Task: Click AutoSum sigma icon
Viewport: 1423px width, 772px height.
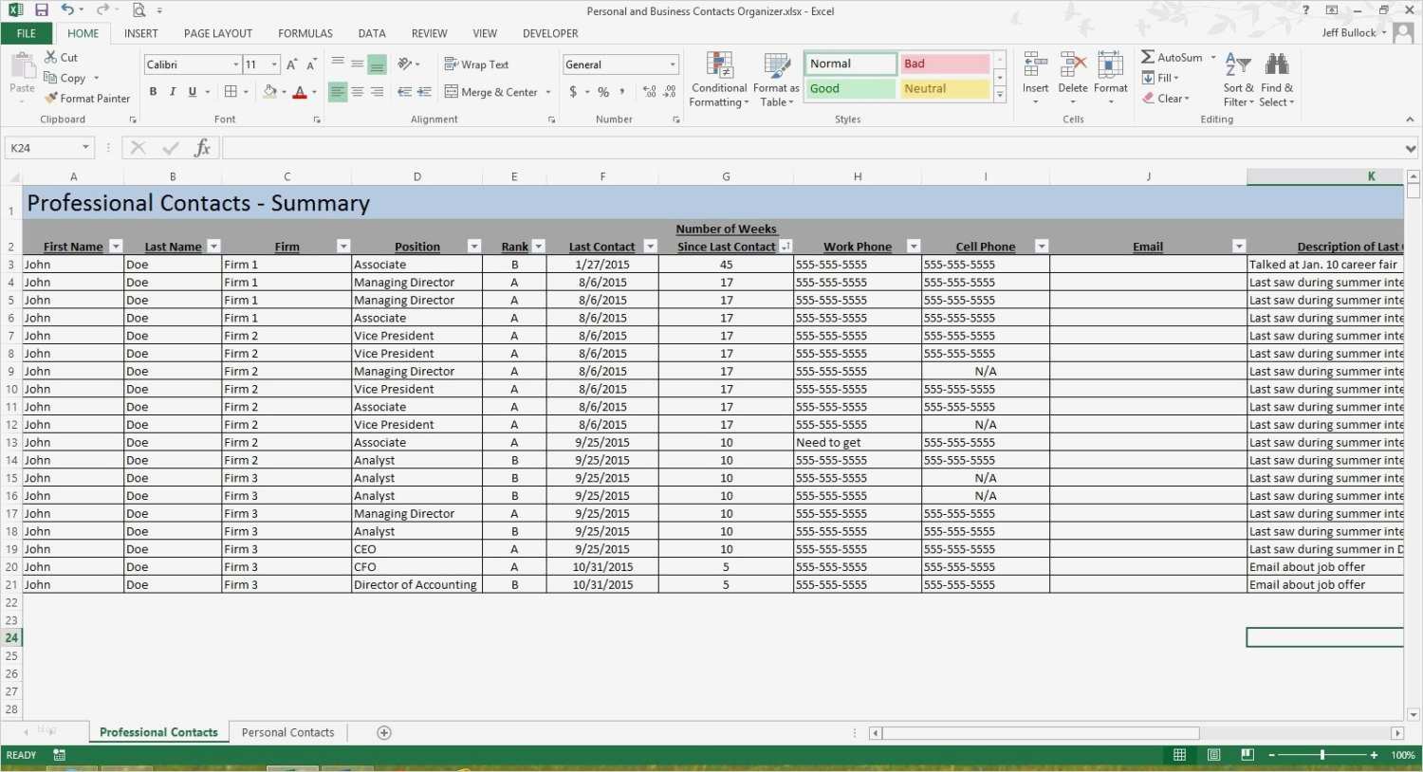Action: (x=1148, y=58)
